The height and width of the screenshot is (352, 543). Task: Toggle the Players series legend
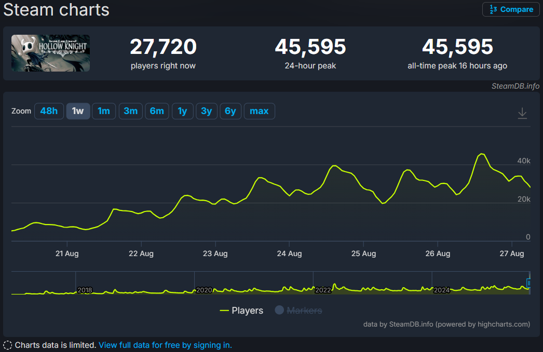coord(241,311)
